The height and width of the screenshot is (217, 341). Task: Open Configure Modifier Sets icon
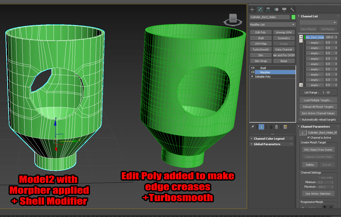(285, 127)
